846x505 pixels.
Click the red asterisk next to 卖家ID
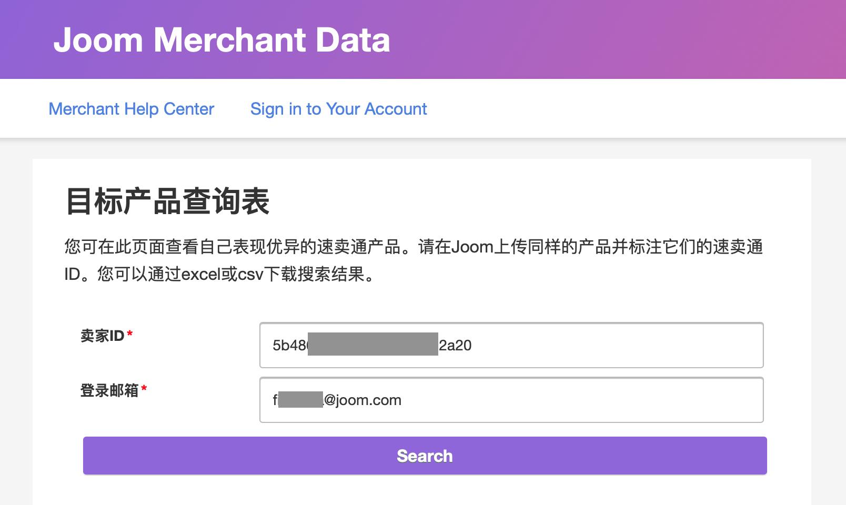tap(130, 335)
